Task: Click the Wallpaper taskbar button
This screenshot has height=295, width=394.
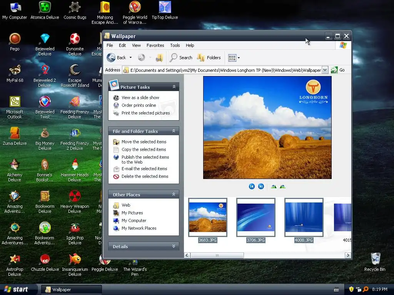Action: click(x=72, y=290)
